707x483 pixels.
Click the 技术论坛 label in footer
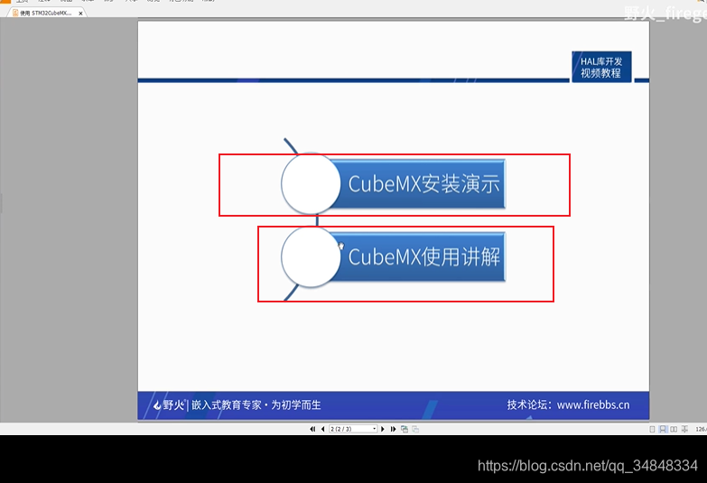point(529,405)
